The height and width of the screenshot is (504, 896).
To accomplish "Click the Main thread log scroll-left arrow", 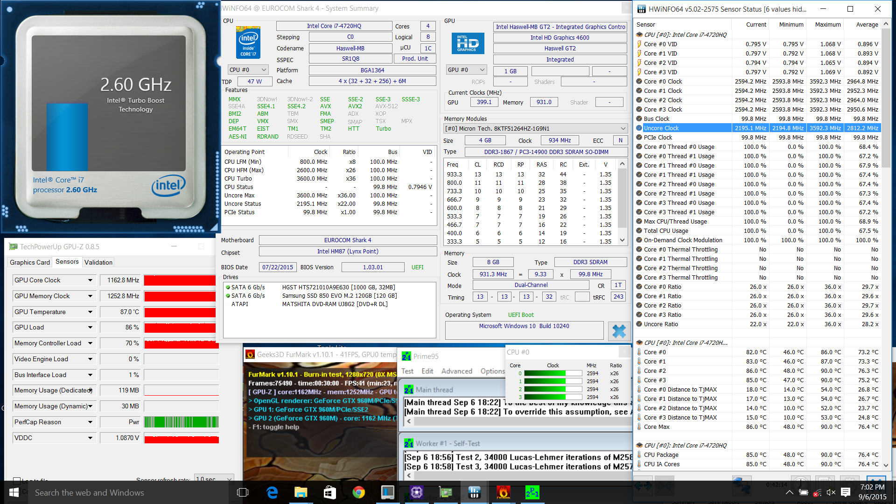I will pyautogui.click(x=409, y=421).
